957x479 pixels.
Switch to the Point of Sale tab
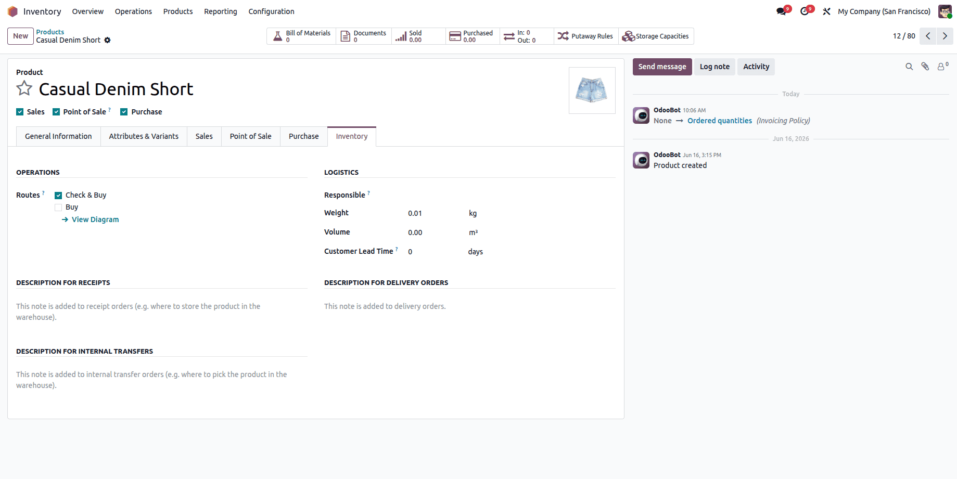point(251,136)
